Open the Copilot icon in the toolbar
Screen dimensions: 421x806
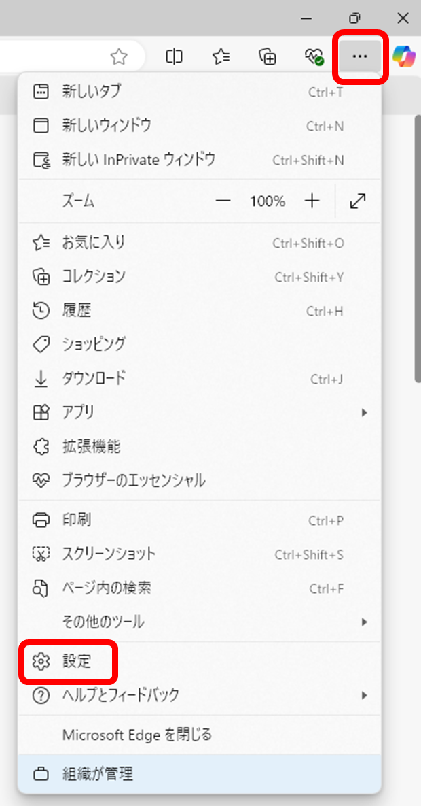(x=404, y=56)
